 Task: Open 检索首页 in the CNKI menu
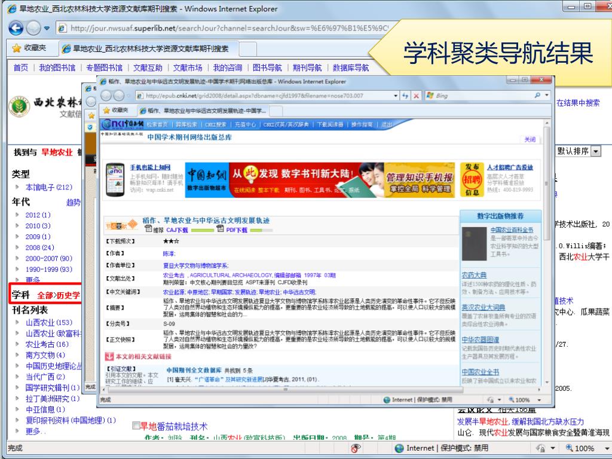tap(157, 124)
